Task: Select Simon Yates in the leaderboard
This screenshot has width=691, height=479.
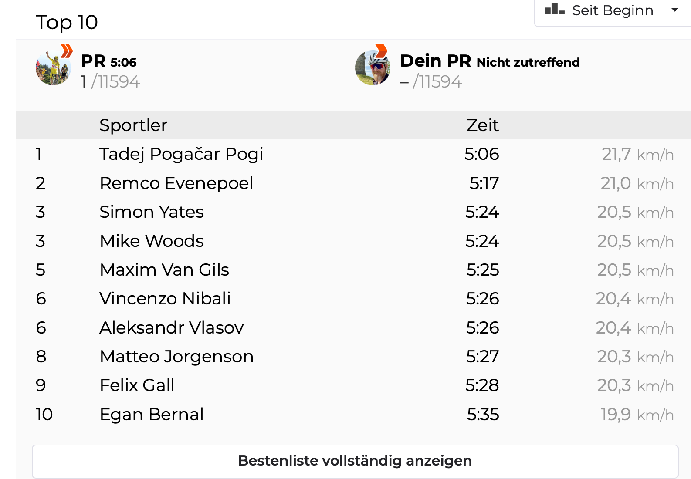Action: pos(152,212)
